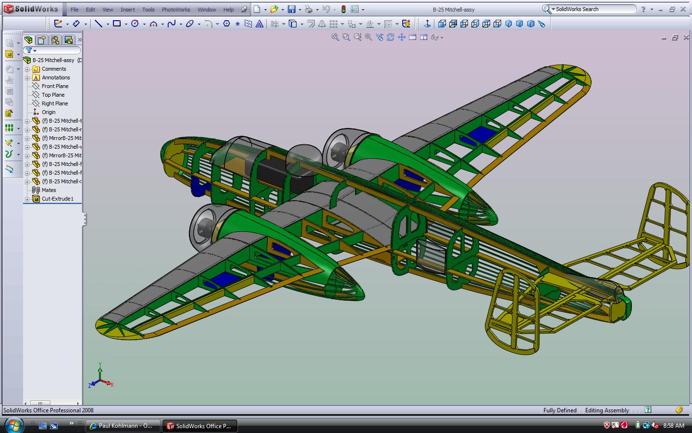Click the Rapid Sketch lightning icon
This screenshot has height=433, width=692.
[406, 23]
